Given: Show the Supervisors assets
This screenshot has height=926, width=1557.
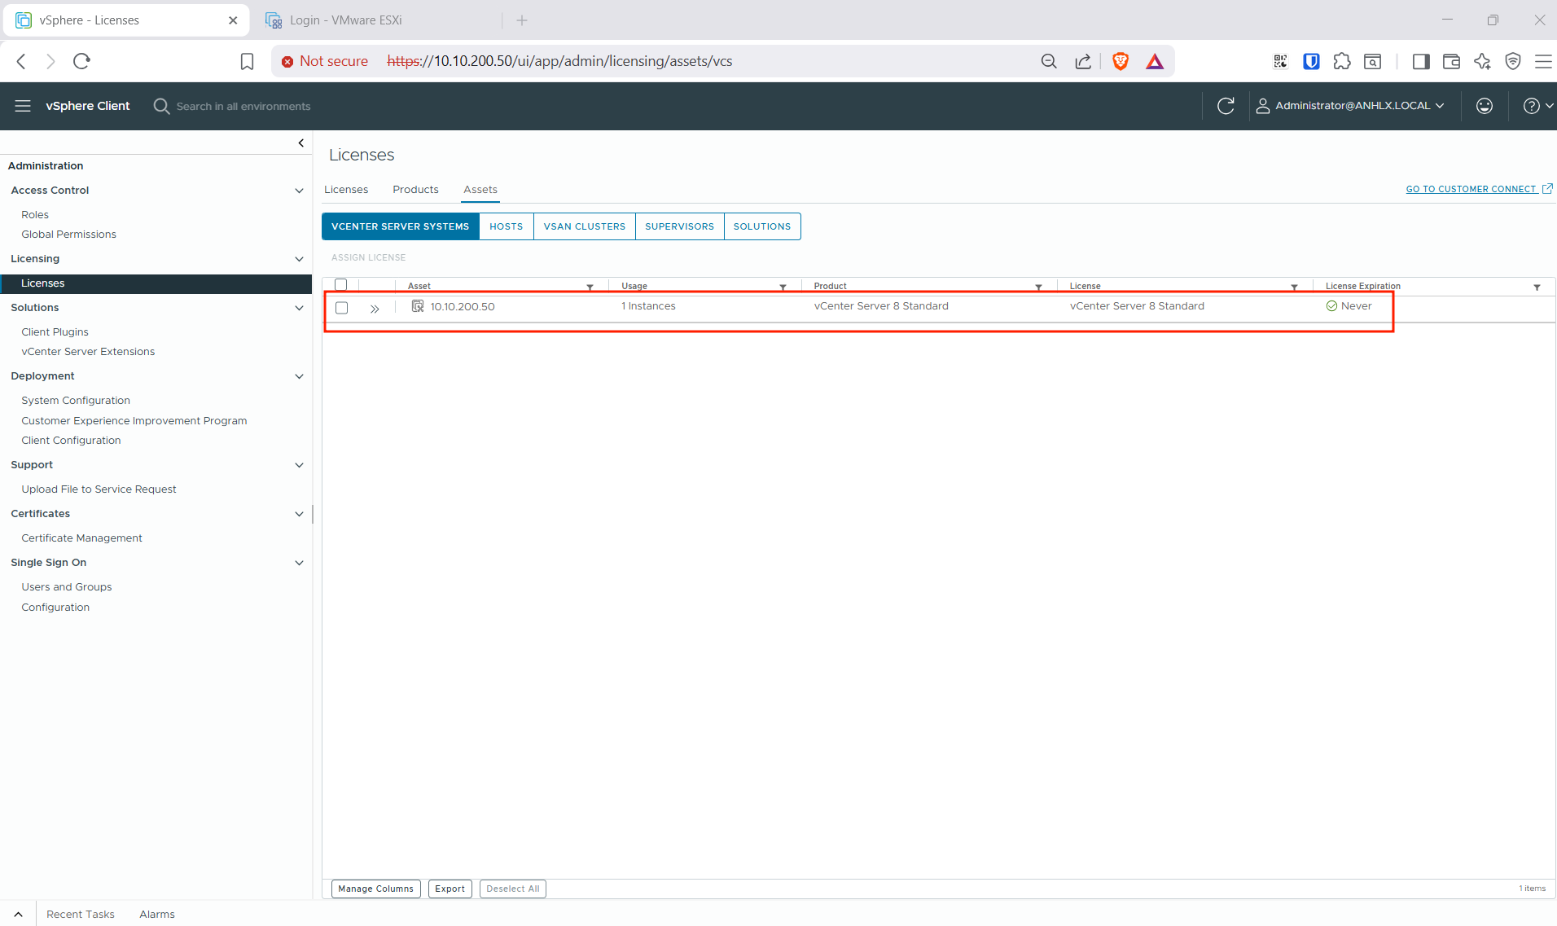Looking at the screenshot, I should 679,226.
